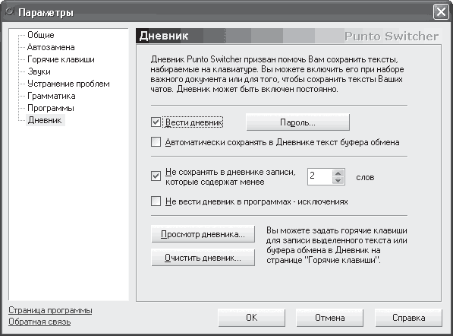Confirm settings with the OK button
The height and width of the screenshot is (336, 453).
[x=252, y=318]
